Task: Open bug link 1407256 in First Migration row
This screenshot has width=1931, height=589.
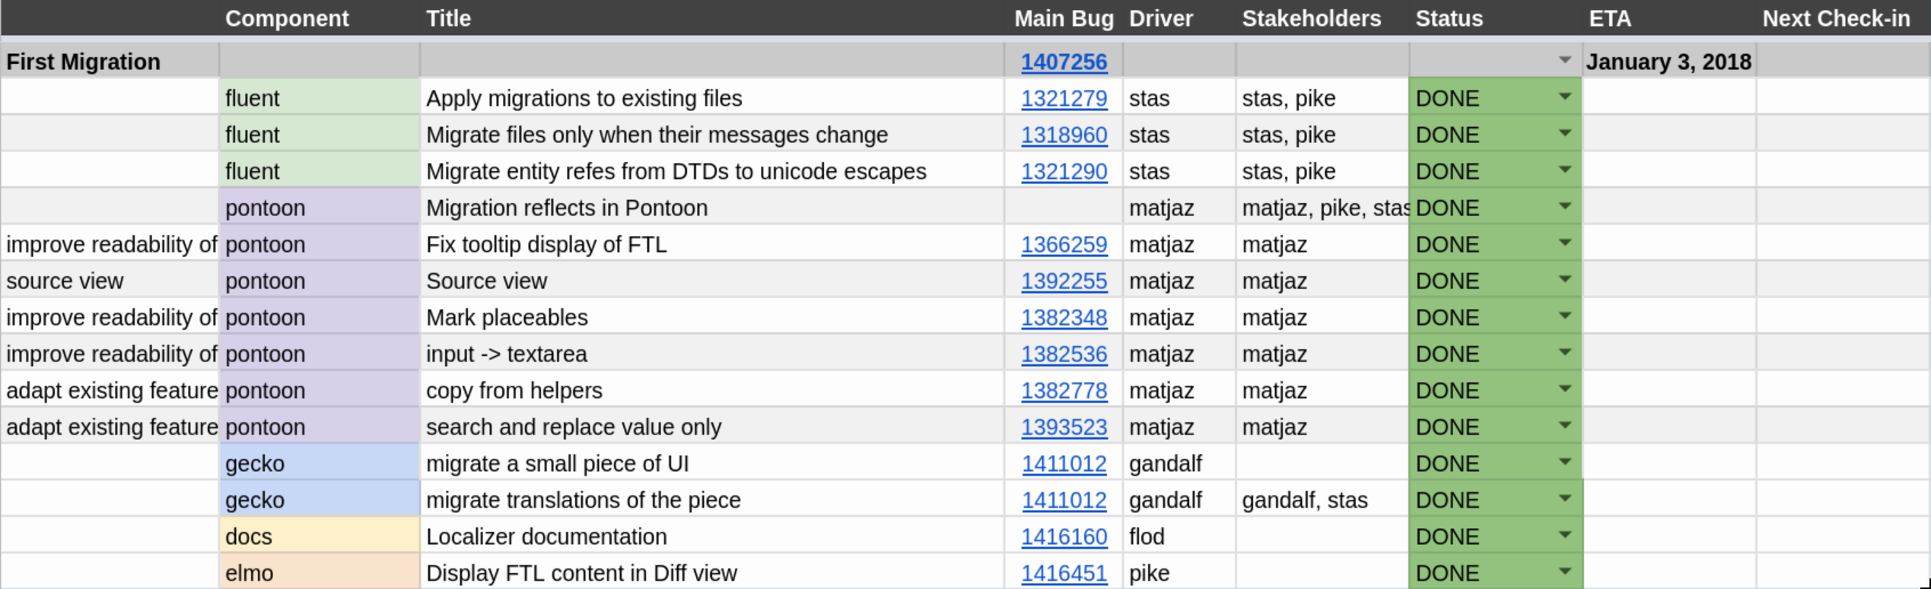Action: tap(1064, 62)
